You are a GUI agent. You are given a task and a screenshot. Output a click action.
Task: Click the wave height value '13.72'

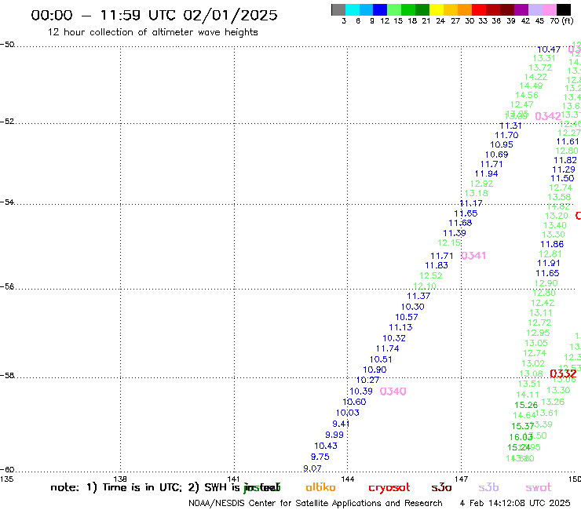click(x=540, y=67)
